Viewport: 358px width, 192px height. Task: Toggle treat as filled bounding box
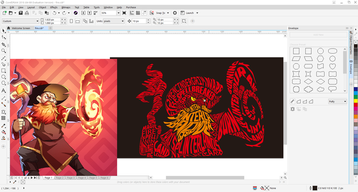pos(184,21)
